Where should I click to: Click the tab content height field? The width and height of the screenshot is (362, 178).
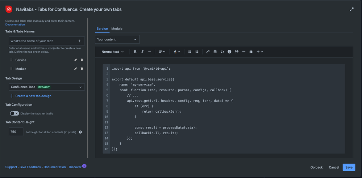[x=16, y=132]
